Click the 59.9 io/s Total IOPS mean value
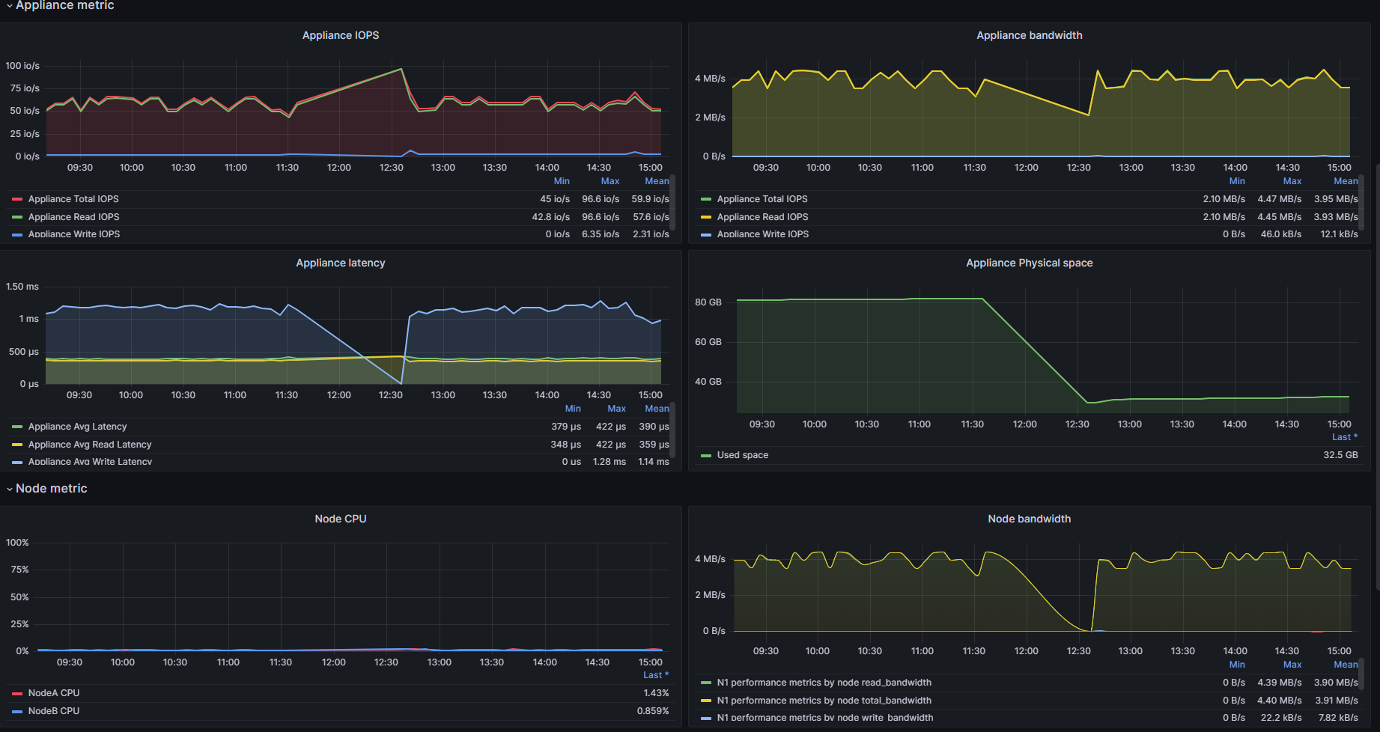The height and width of the screenshot is (732, 1380). click(x=650, y=199)
